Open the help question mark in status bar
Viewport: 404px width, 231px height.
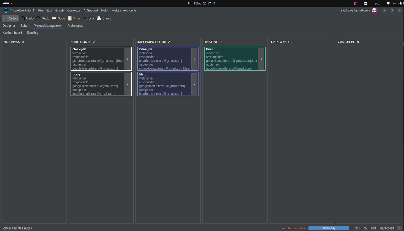pyautogui.click(x=399, y=228)
